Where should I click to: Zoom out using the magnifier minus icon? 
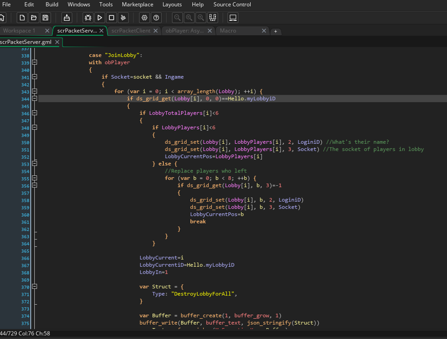177,18
